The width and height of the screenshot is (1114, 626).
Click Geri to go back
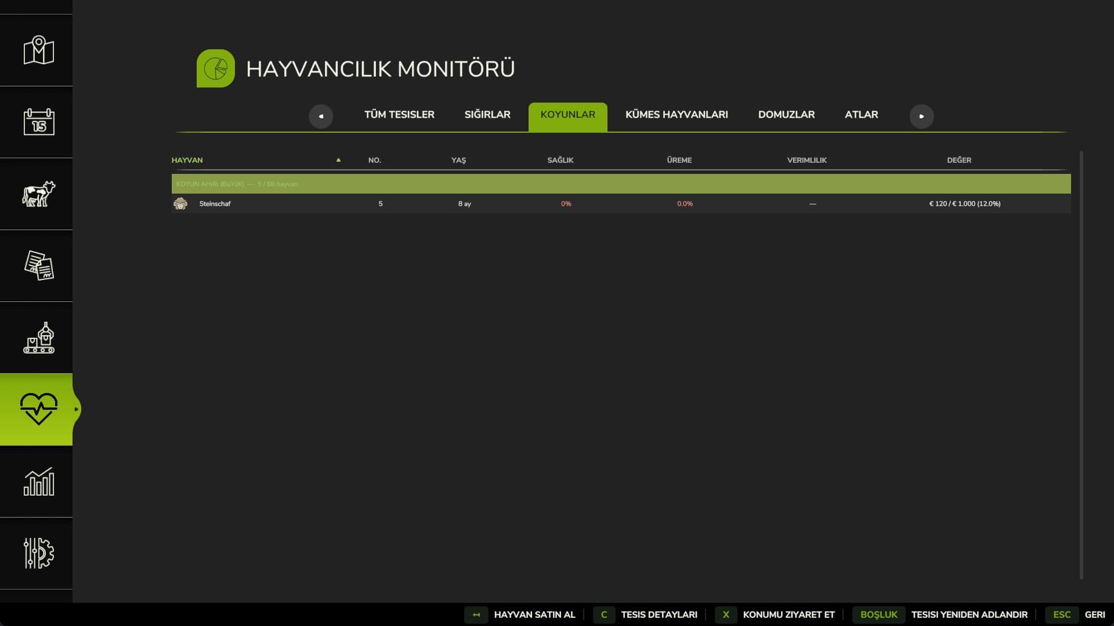pos(1095,614)
